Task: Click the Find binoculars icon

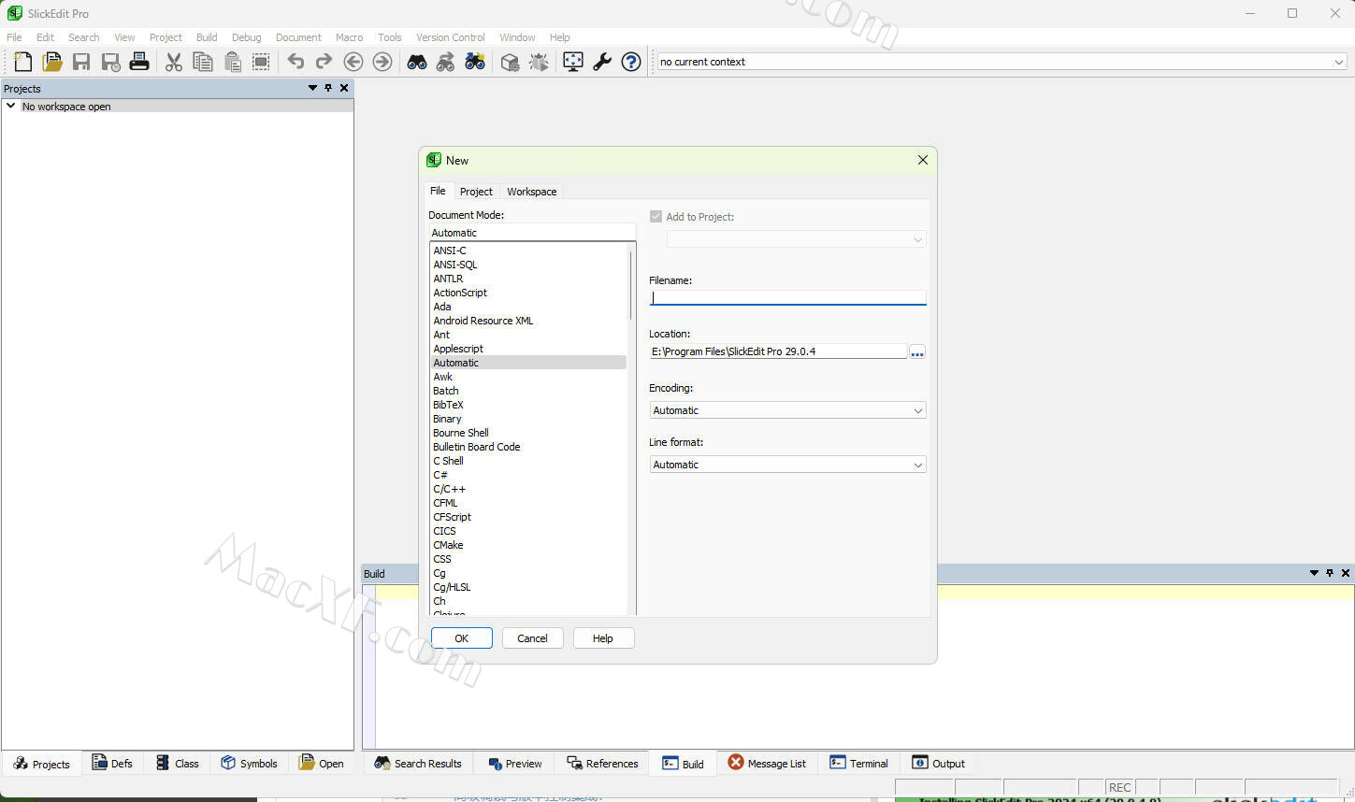Action: pyautogui.click(x=417, y=62)
